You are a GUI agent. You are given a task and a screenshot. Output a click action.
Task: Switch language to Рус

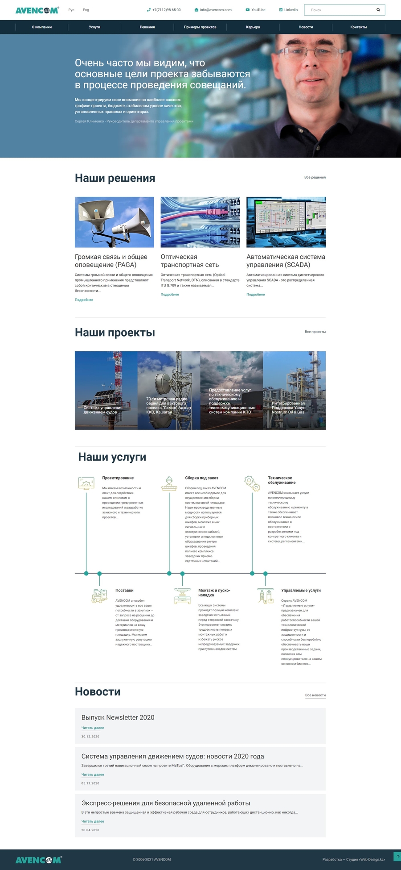(71, 10)
